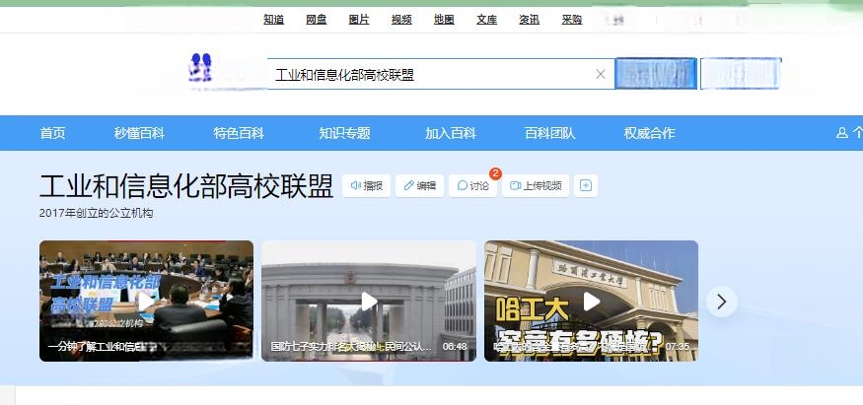Screen dimensions: 863x405
Task: Open the 文库 link in the top bar
Action: coord(487,20)
